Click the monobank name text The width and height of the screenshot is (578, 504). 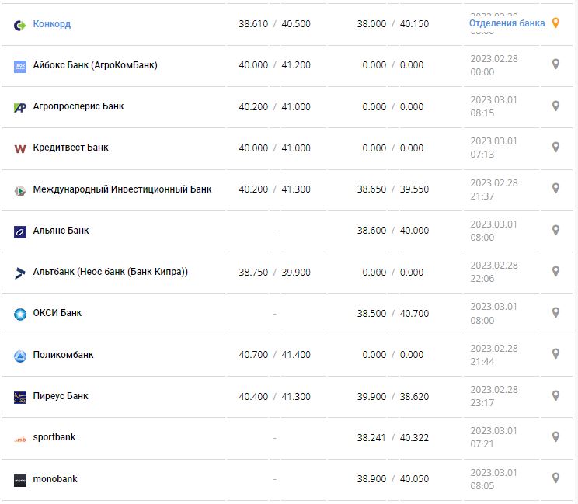55,479
